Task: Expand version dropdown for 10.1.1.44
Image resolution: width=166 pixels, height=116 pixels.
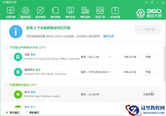Action: (x=110, y=57)
